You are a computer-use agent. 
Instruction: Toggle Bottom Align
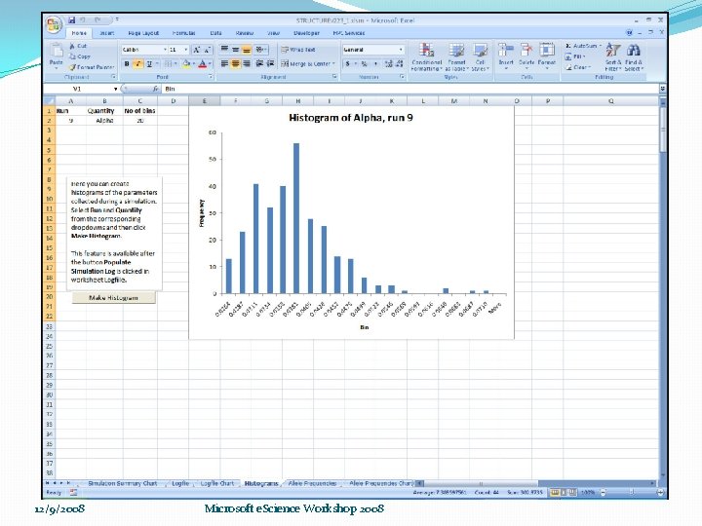[x=247, y=50]
